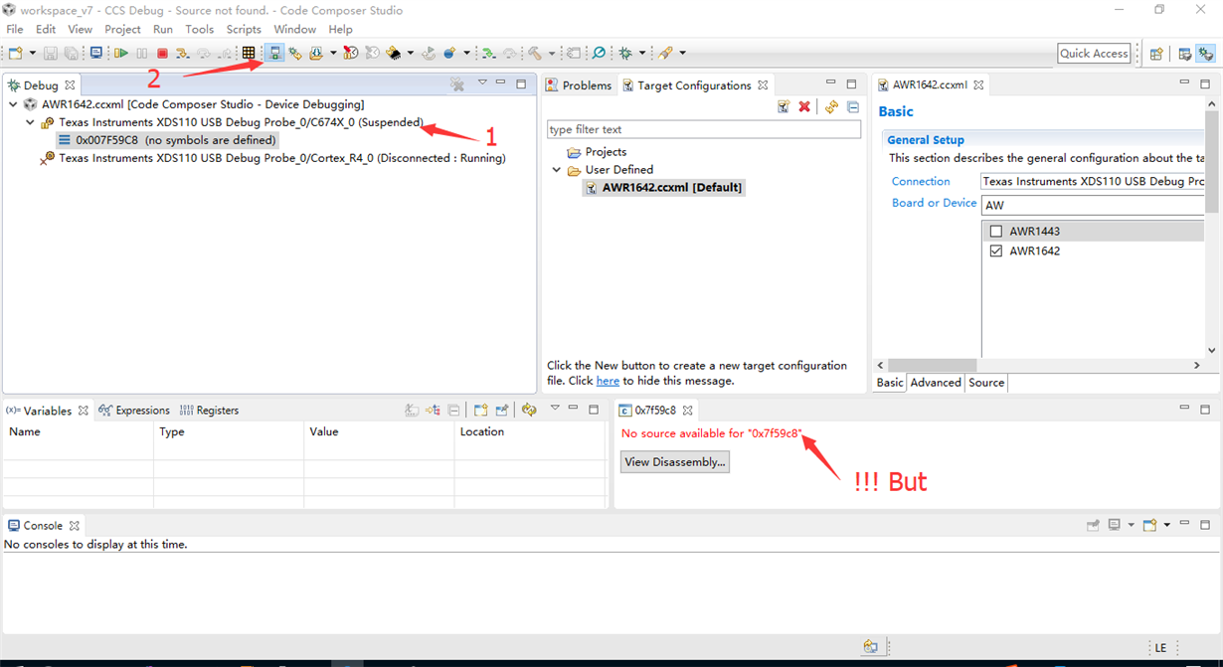1223x667 pixels.
Task: Select the highlighted Connect Target toolbar icon
Action: tap(275, 53)
